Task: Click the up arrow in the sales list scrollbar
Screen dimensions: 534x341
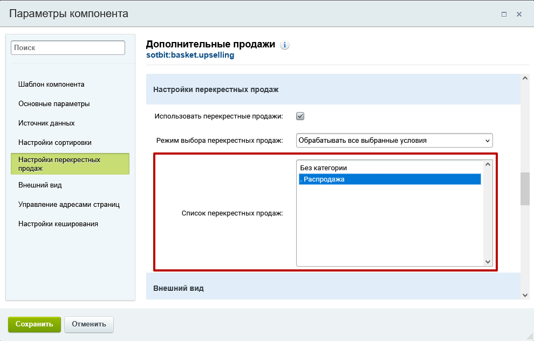Action: coord(487,163)
